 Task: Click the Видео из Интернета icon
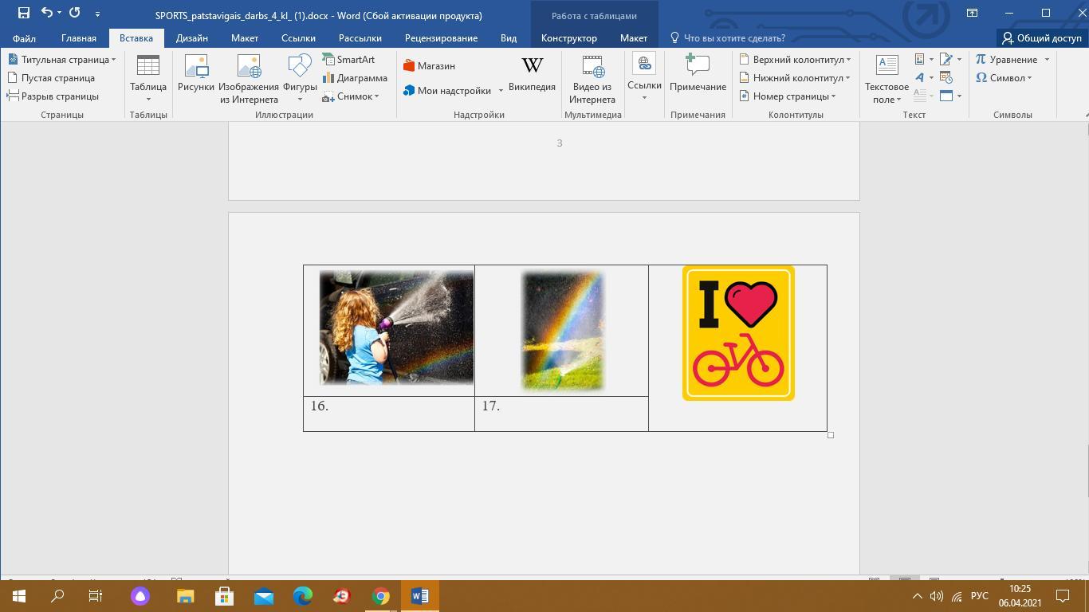tap(592, 78)
